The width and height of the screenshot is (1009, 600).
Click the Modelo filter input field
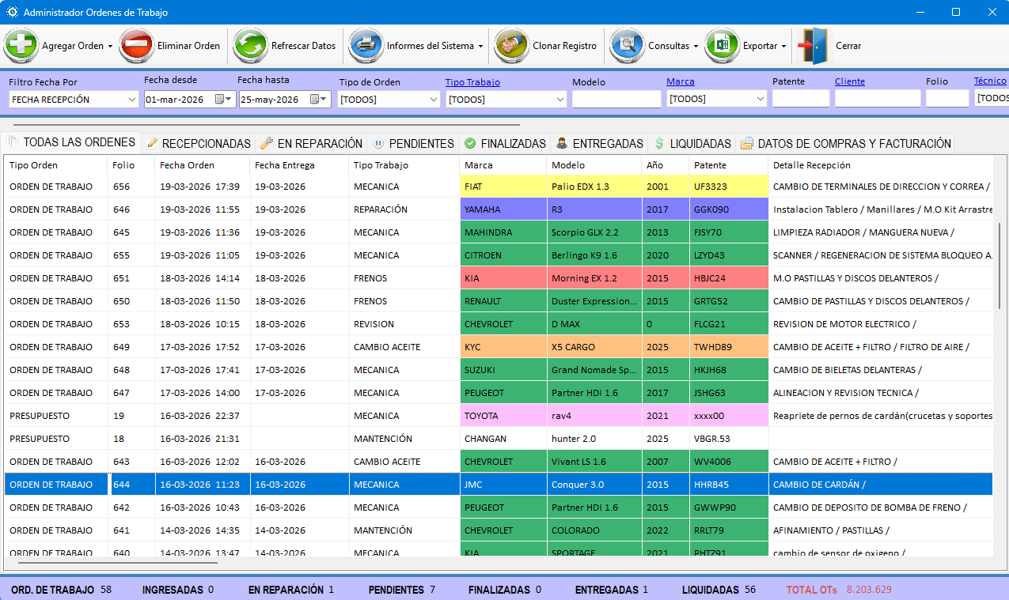point(616,99)
